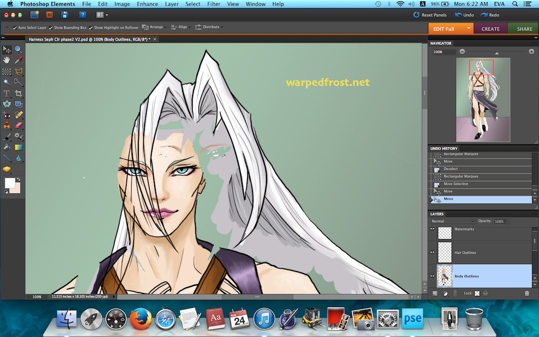Open the Align options dropdown
Image resolution: width=539 pixels, height=337 pixels.
tap(181, 27)
